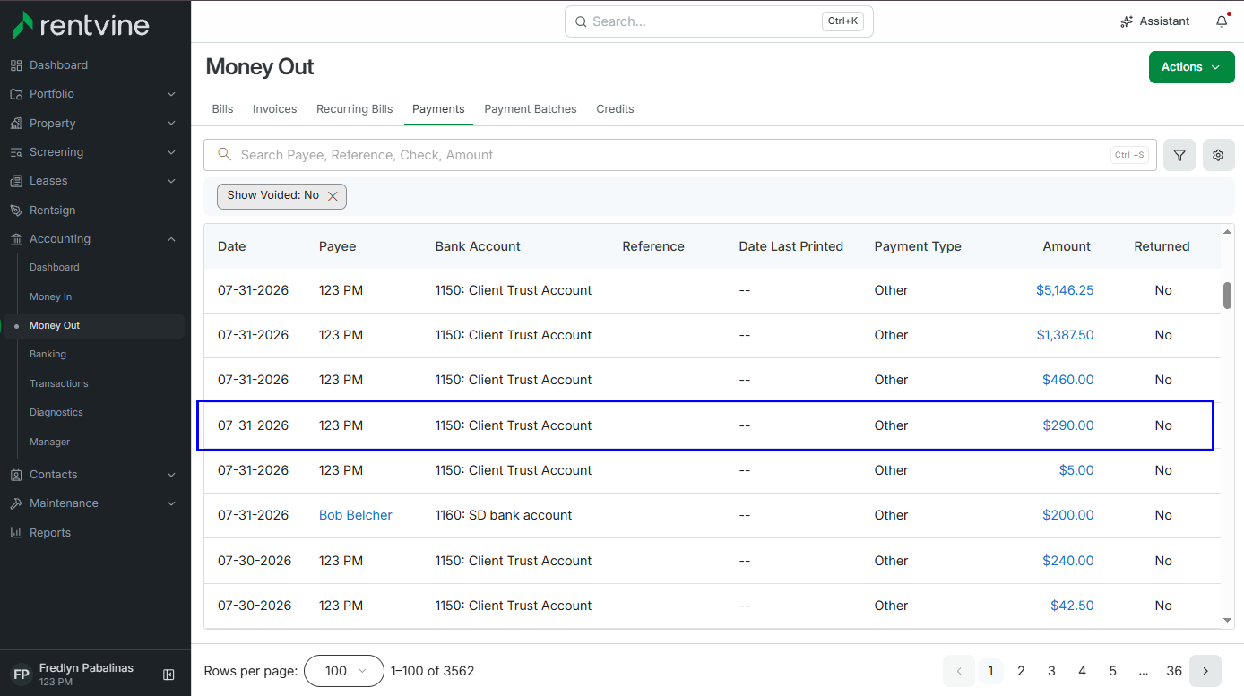Open Money In submenu item
The height and width of the screenshot is (696, 1244).
[50, 296]
